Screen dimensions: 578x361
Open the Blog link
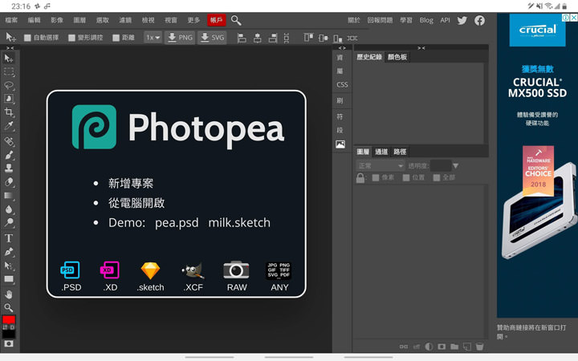click(426, 20)
